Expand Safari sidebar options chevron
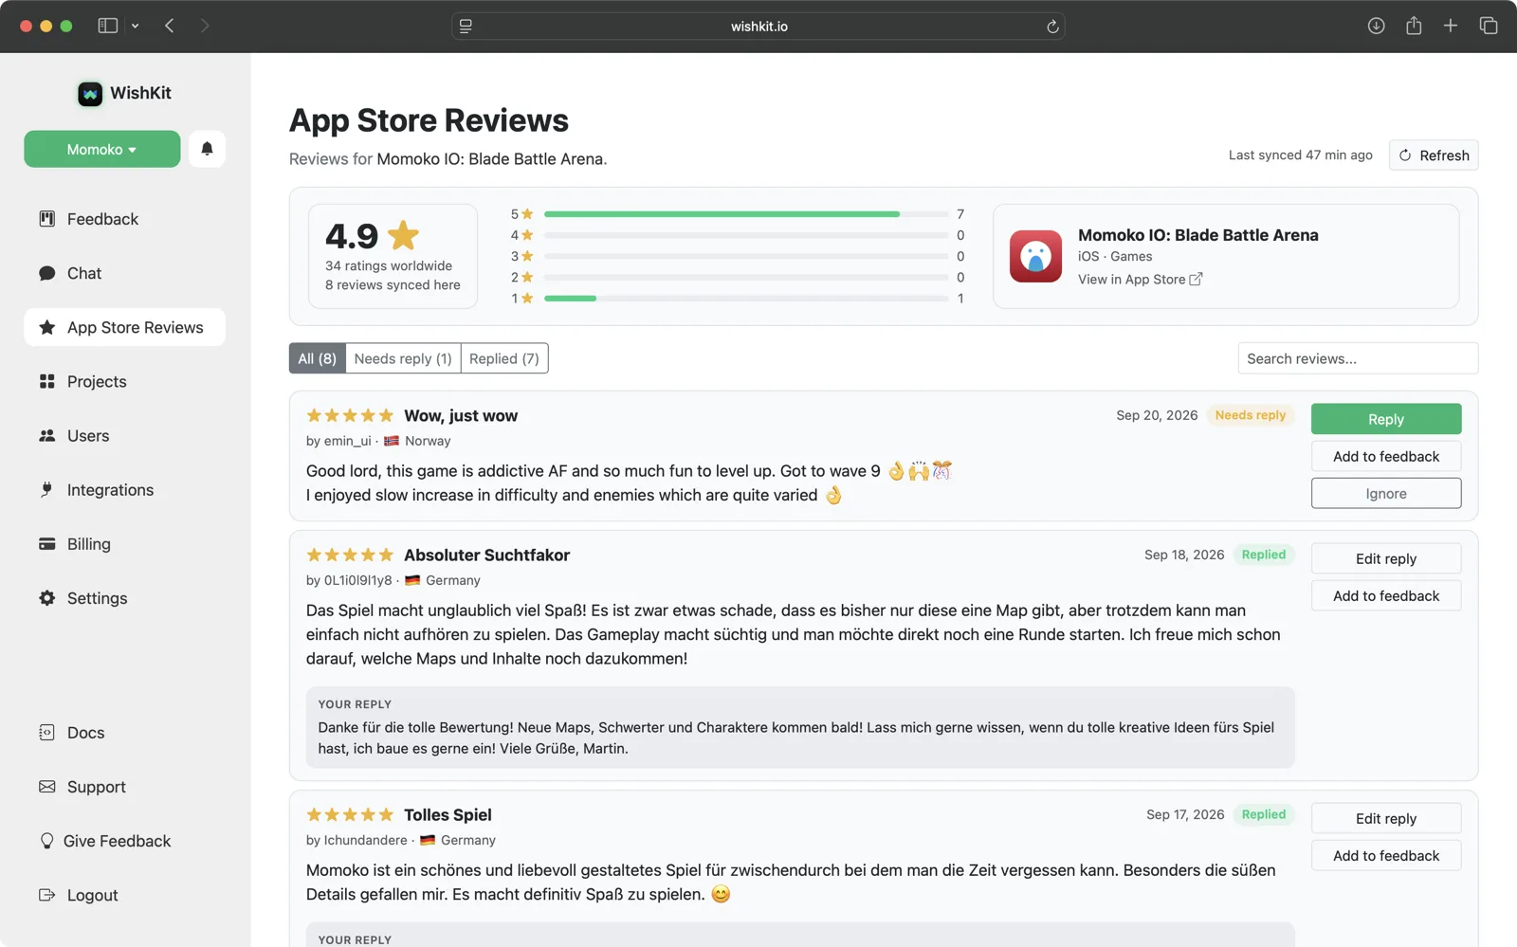 [136, 27]
